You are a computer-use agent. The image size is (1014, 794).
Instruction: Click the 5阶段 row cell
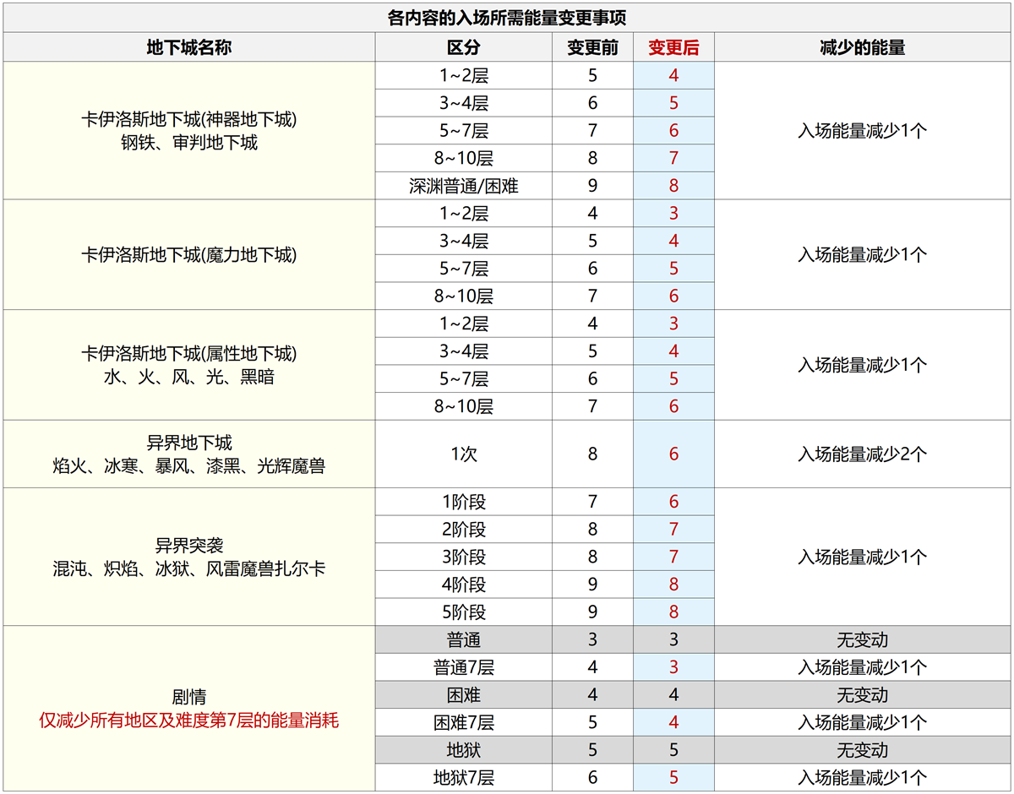(x=463, y=612)
